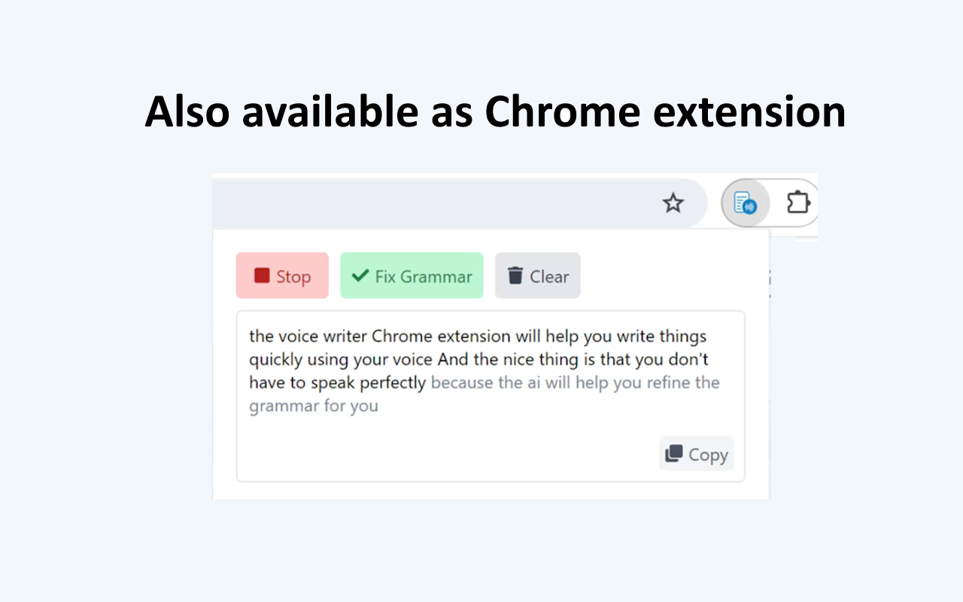963x602 pixels.
Task: Click the blank area of the transcription box
Action: pos(451,448)
